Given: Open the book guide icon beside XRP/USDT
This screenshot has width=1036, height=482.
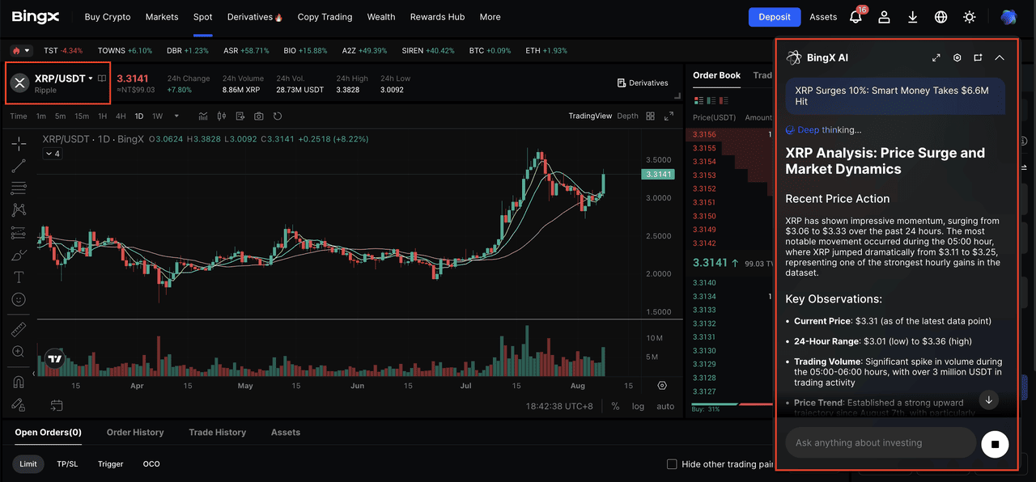Looking at the screenshot, I should tap(102, 78).
